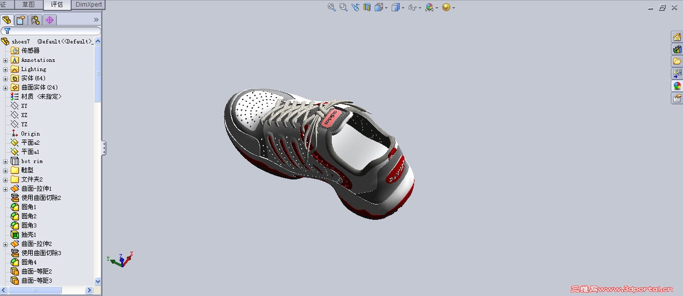
Task: Click the feature tree filter input field
Action: click(x=51, y=31)
